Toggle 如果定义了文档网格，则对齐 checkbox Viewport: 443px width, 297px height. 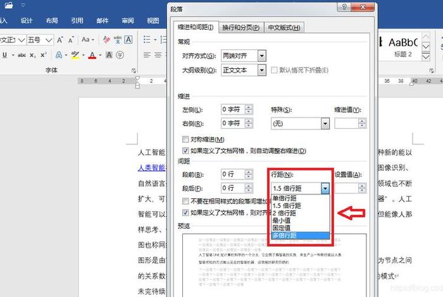(x=185, y=212)
